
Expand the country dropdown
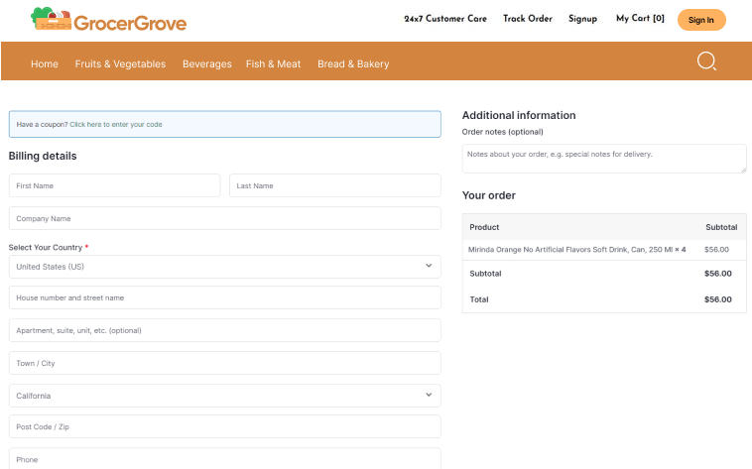224,267
